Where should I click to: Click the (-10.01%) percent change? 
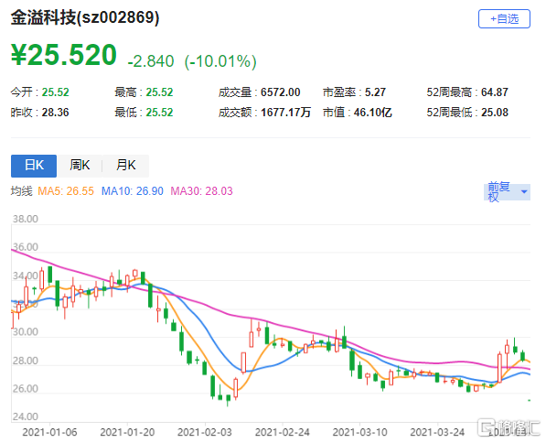(x=220, y=61)
